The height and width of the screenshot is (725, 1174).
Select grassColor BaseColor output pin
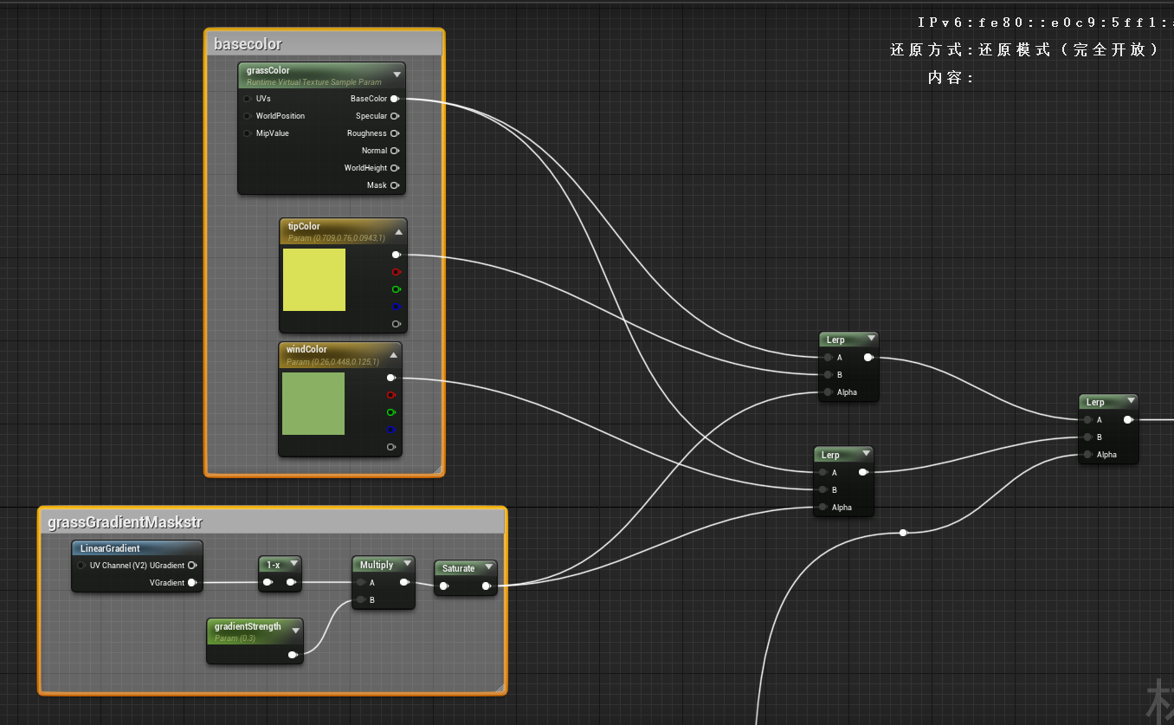(394, 99)
